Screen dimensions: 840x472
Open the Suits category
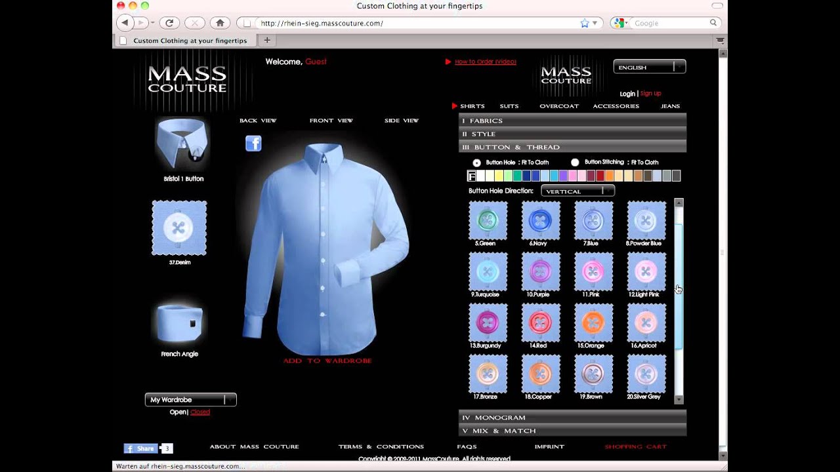pos(509,106)
